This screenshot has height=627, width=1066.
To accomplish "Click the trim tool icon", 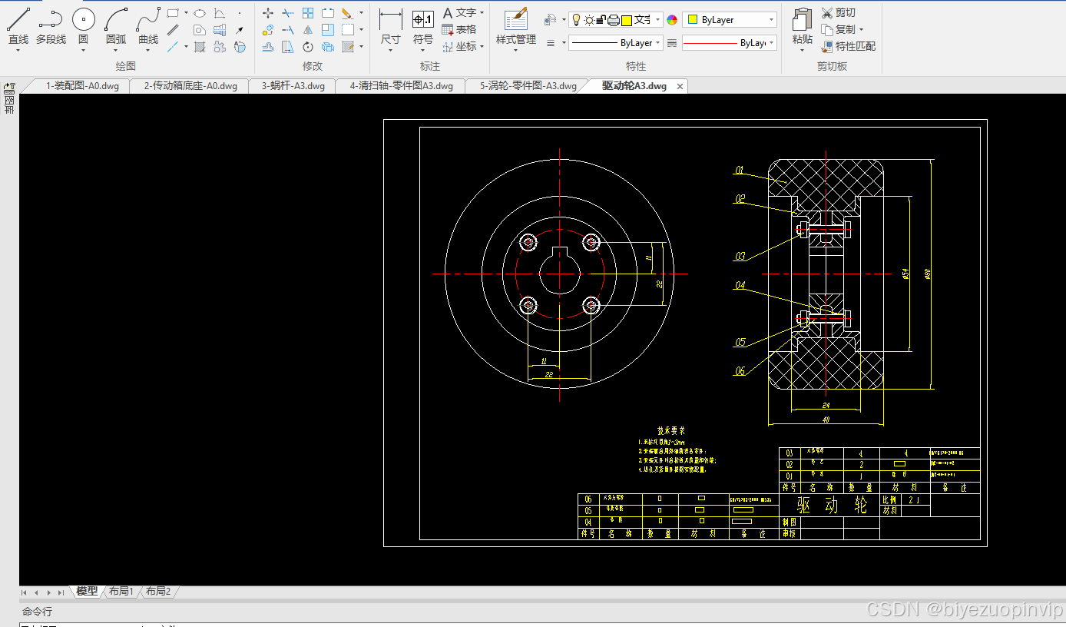I will pos(288,13).
